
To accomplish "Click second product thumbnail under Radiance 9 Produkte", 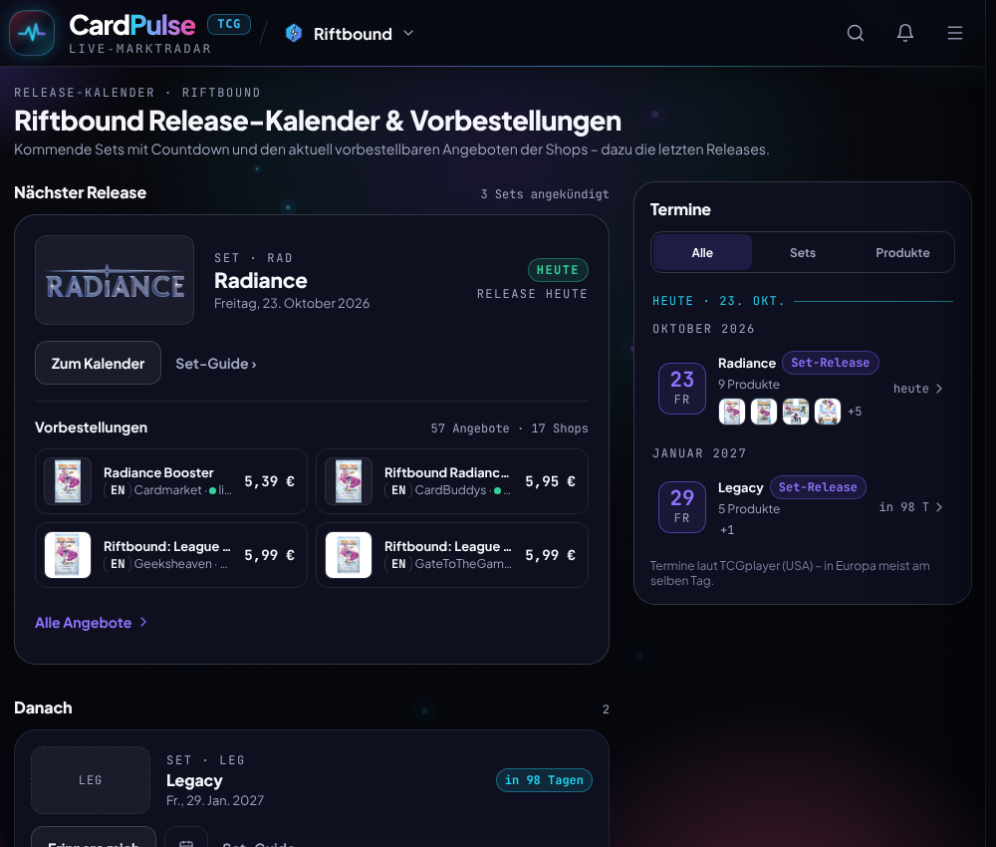I will pos(764,412).
